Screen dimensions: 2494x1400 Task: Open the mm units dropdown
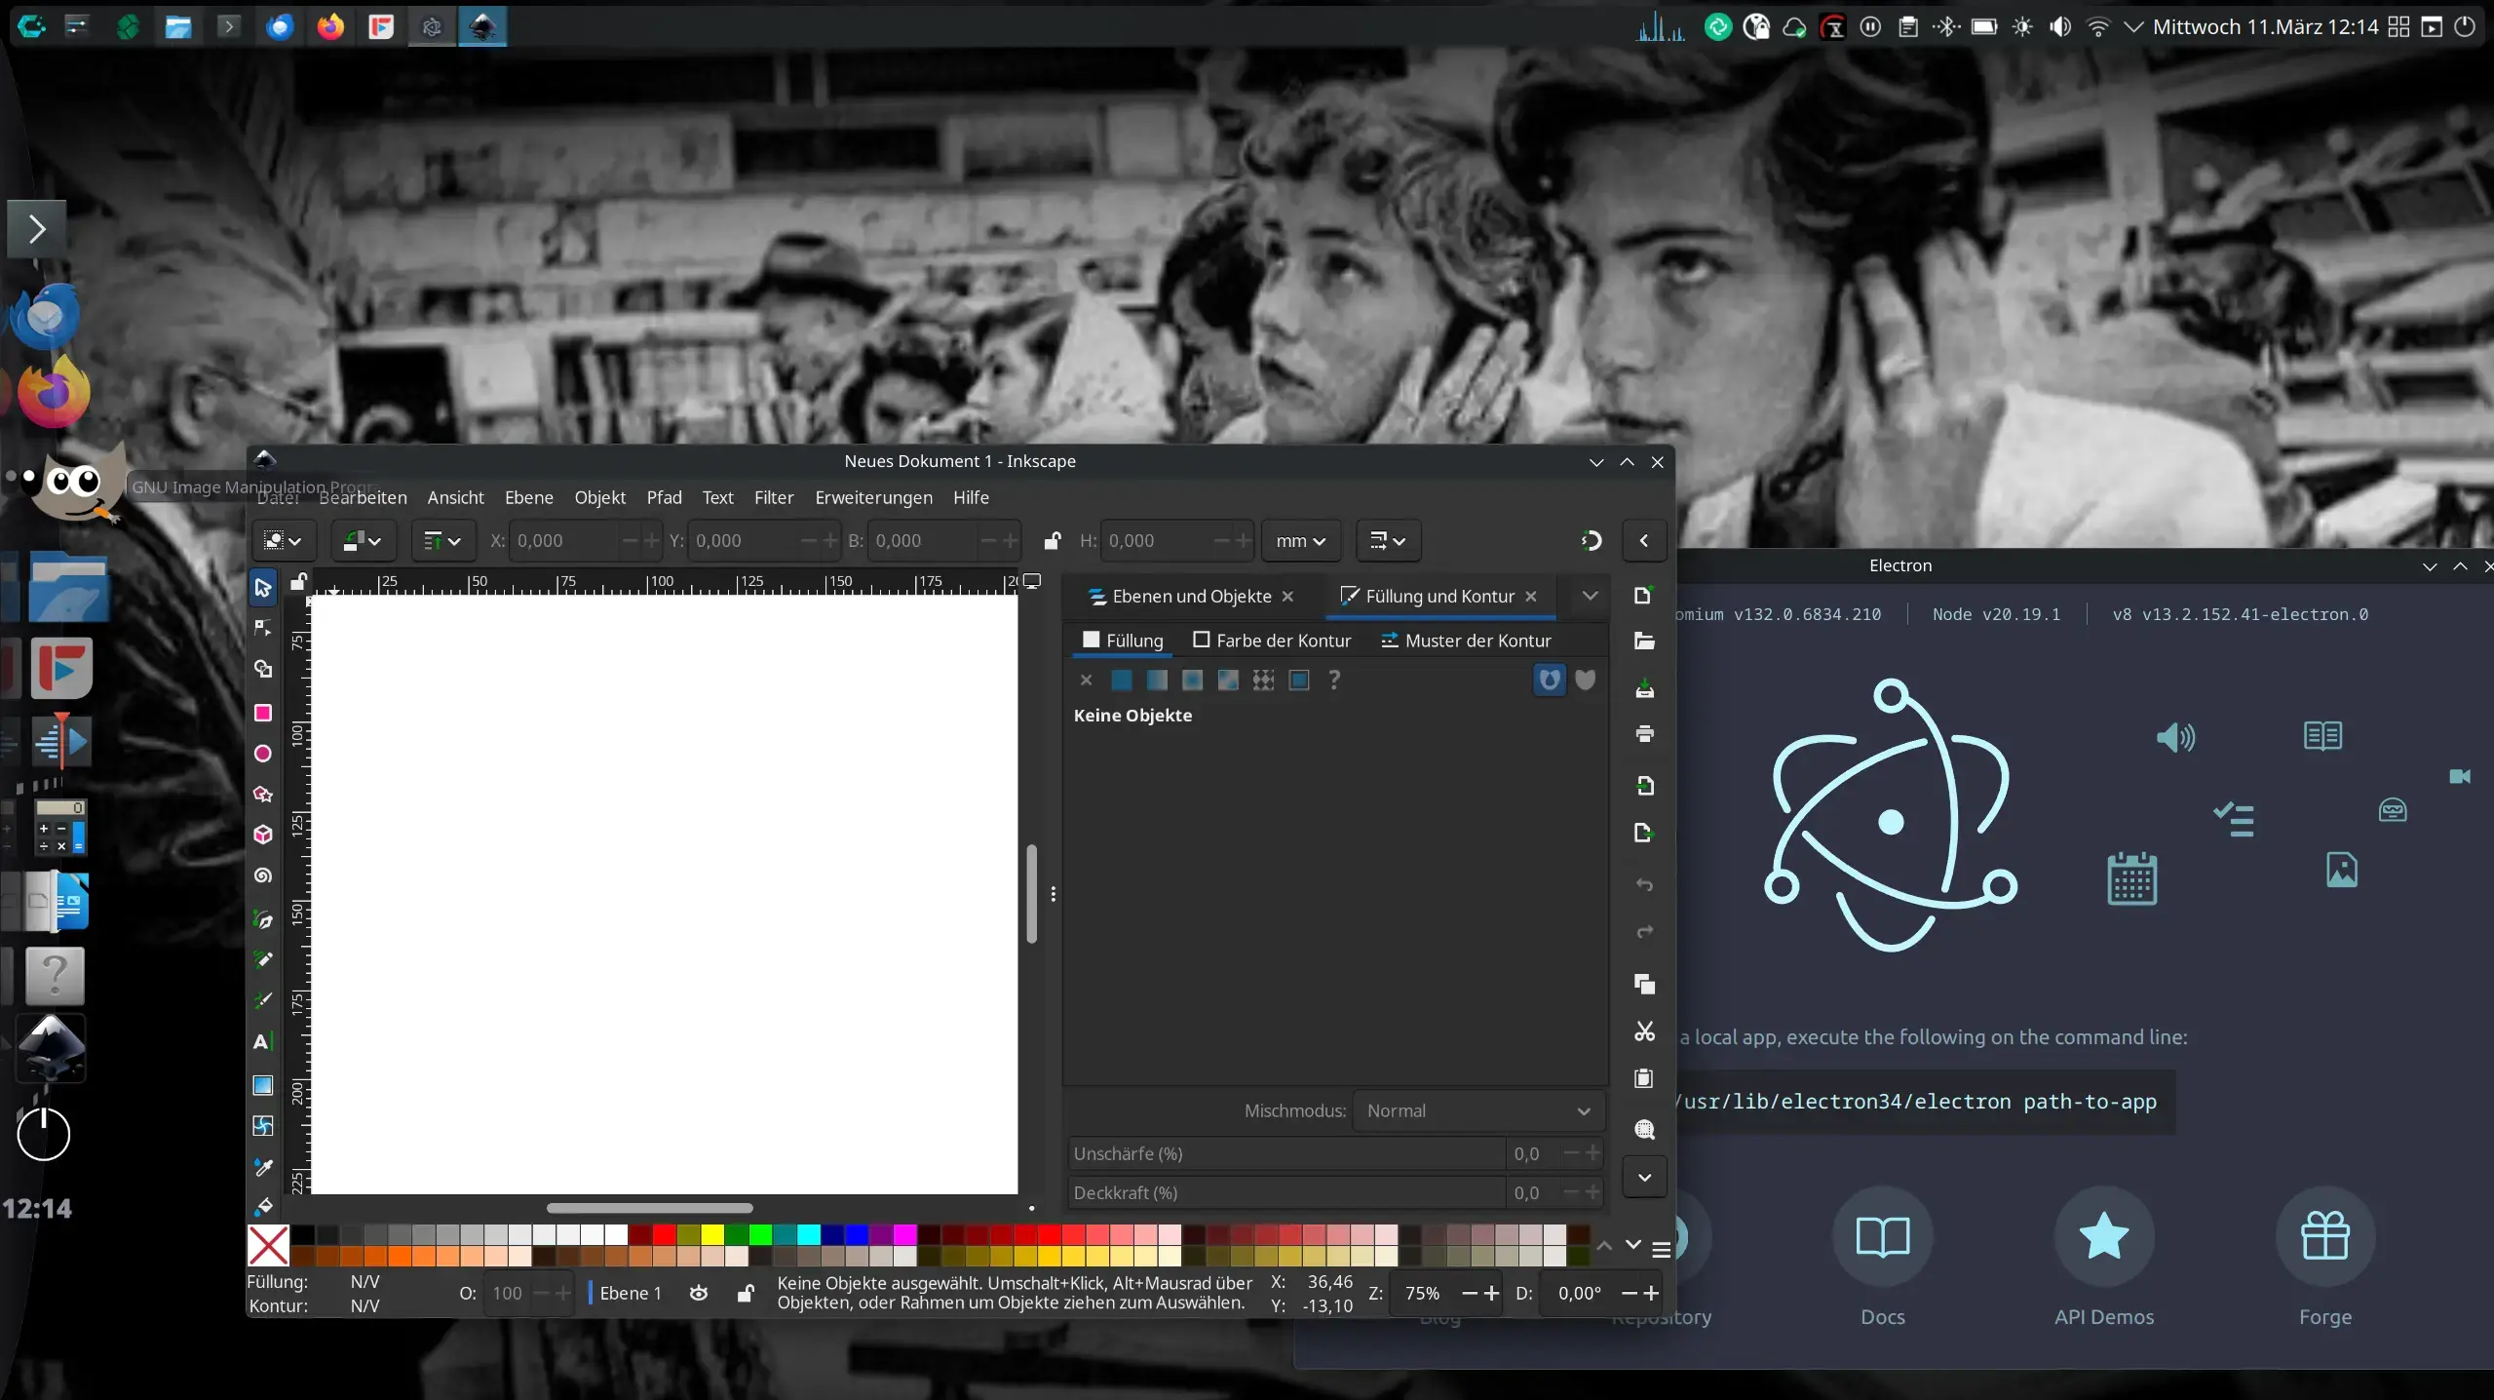pos(1300,541)
